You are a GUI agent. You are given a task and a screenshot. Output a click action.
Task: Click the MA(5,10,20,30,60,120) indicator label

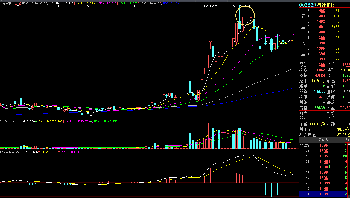pyautogui.click(x=38, y=3)
